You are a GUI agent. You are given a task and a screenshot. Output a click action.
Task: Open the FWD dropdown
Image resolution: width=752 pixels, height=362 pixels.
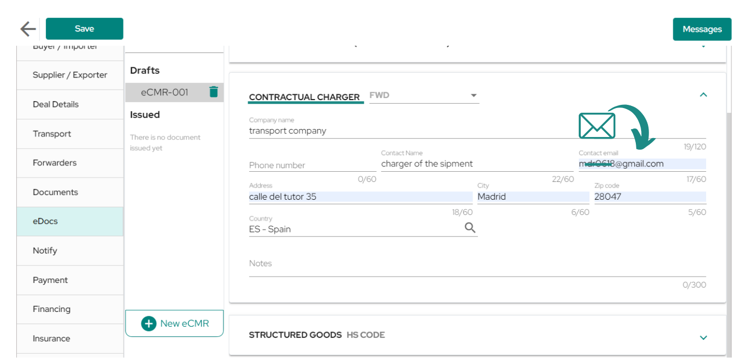click(424, 95)
